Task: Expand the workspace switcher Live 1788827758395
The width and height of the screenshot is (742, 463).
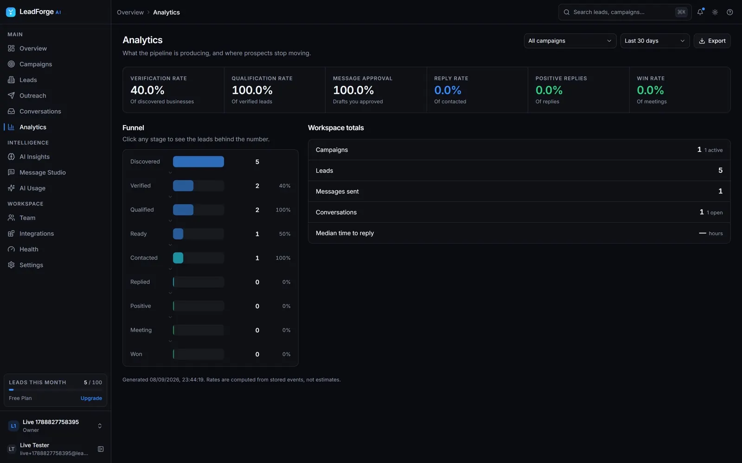Action: click(56, 426)
